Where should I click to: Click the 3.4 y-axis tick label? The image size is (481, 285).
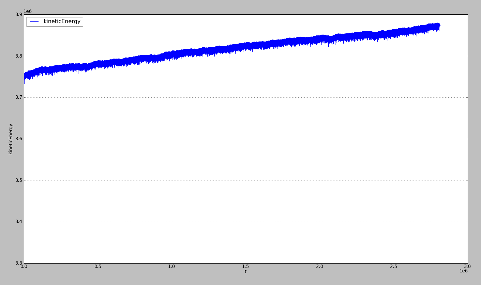pyautogui.click(x=18, y=222)
